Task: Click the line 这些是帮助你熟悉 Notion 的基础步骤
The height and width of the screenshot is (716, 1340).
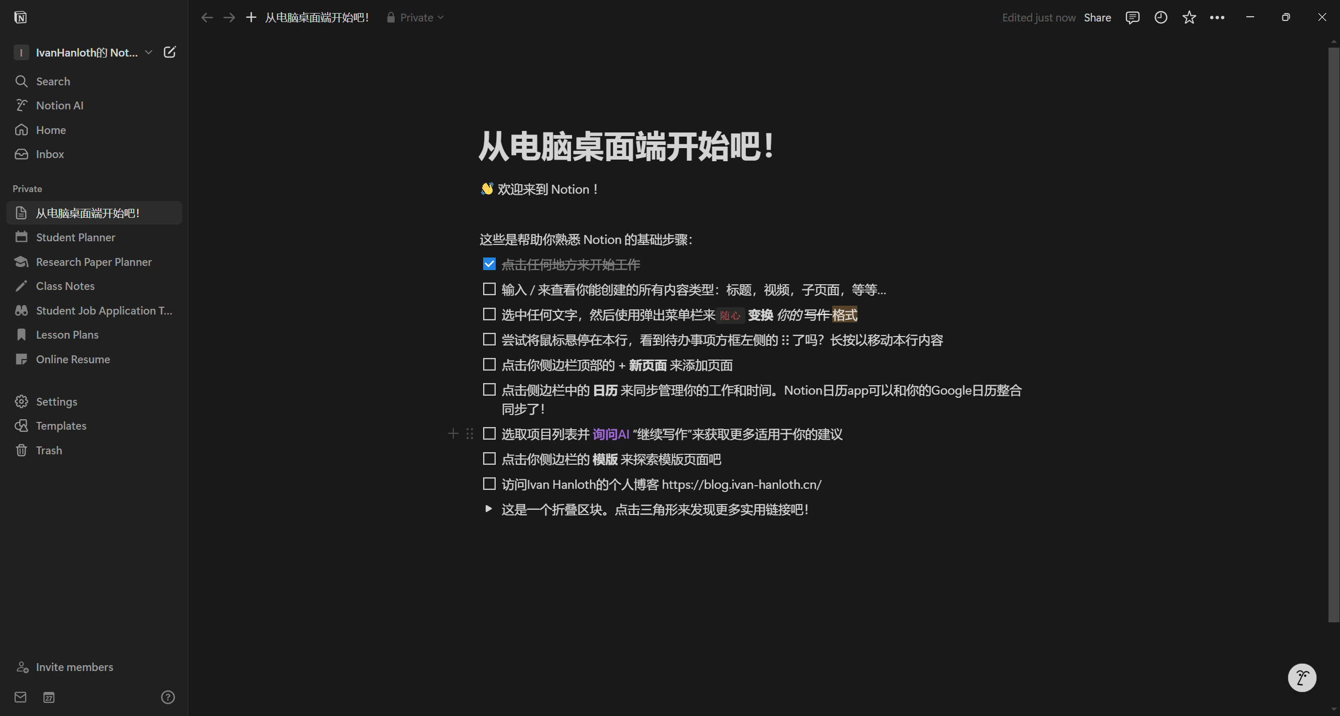Action: pyautogui.click(x=586, y=240)
